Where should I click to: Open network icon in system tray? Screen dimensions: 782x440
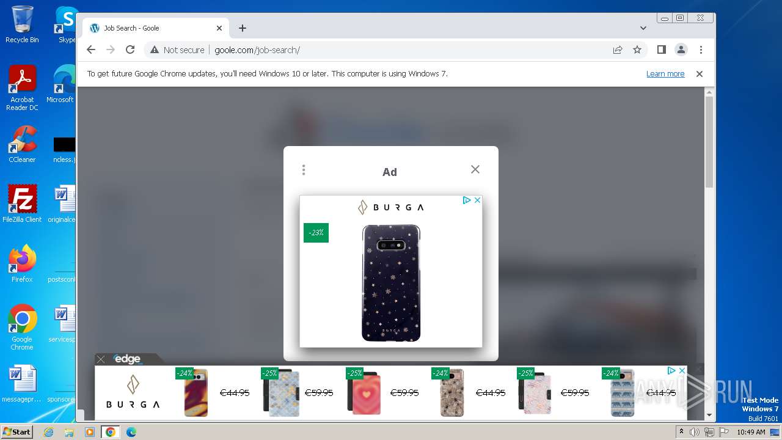tap(709, 432)
